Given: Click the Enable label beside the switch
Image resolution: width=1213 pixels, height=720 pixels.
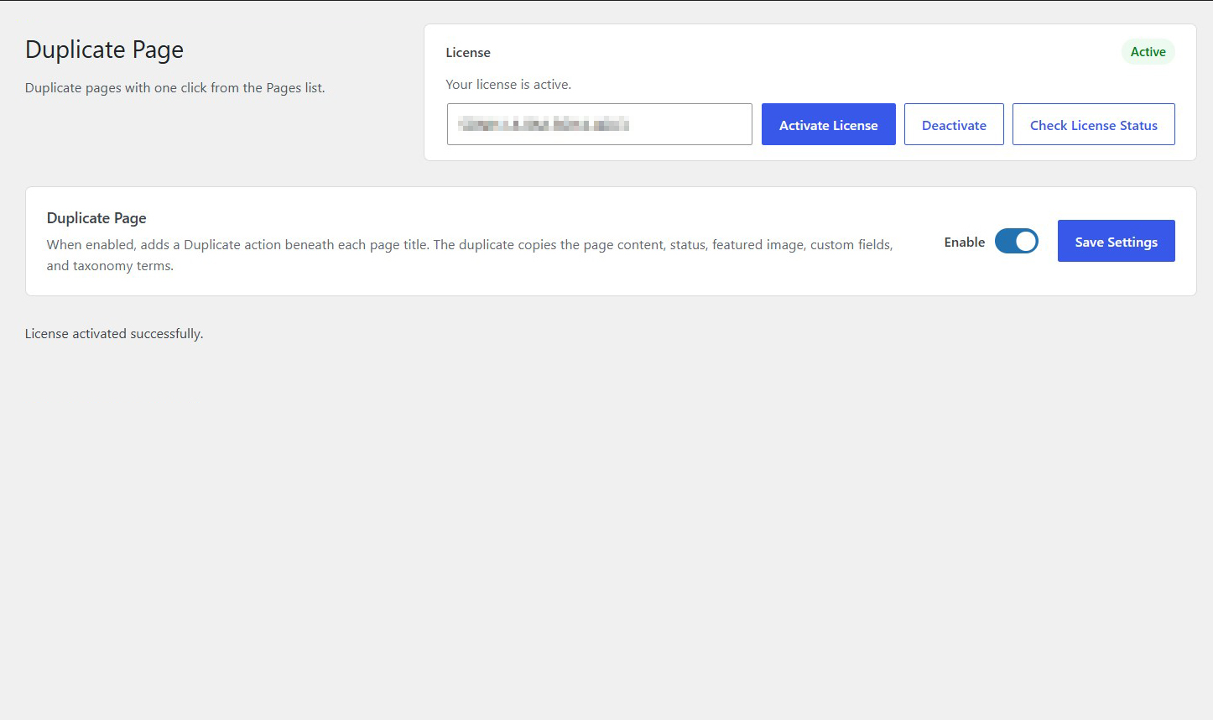Looking at the screenshot, I should pyautogui.click(x=964, y=242).
